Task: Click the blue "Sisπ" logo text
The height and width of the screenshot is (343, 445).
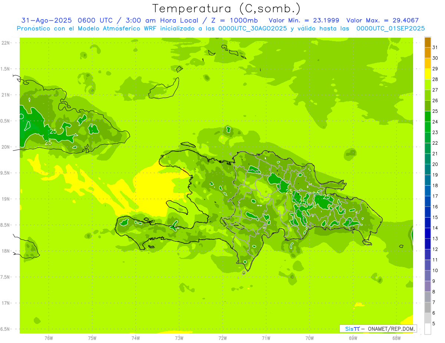Action: click(x=352, y=329)
